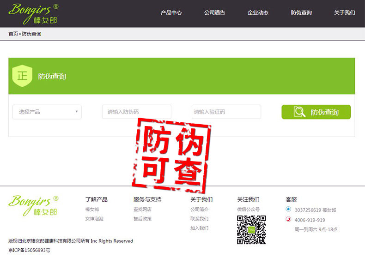
Task: Open 产品中心 in the top navigation
Action: coord(171,12)
